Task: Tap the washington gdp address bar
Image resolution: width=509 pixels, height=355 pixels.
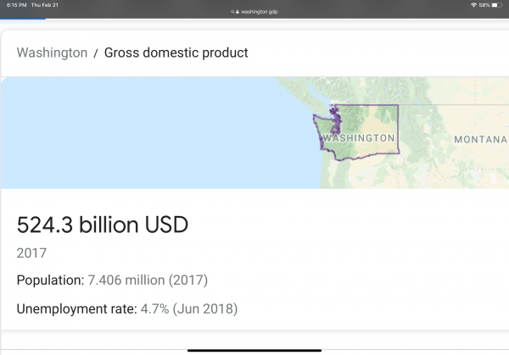Action: point(257,14)
